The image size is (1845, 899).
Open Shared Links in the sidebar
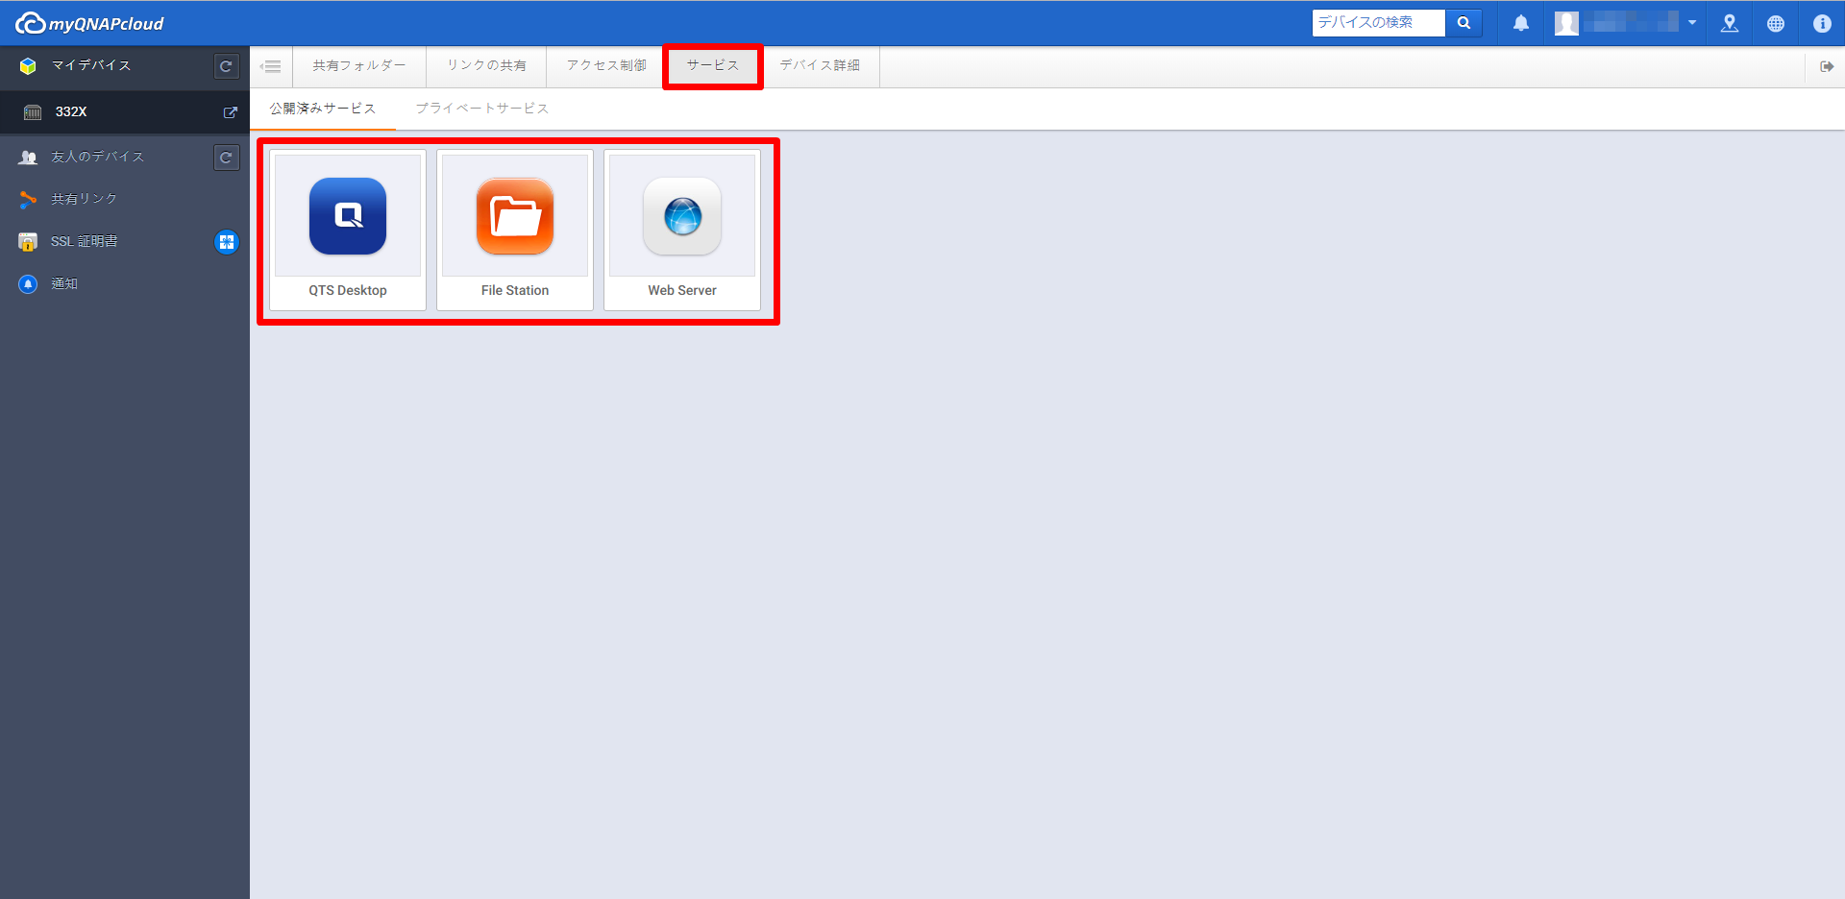(84, 199)
